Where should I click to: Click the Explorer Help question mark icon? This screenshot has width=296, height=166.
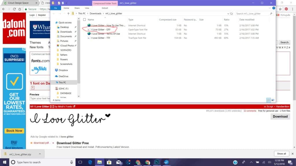pos(273,8)
